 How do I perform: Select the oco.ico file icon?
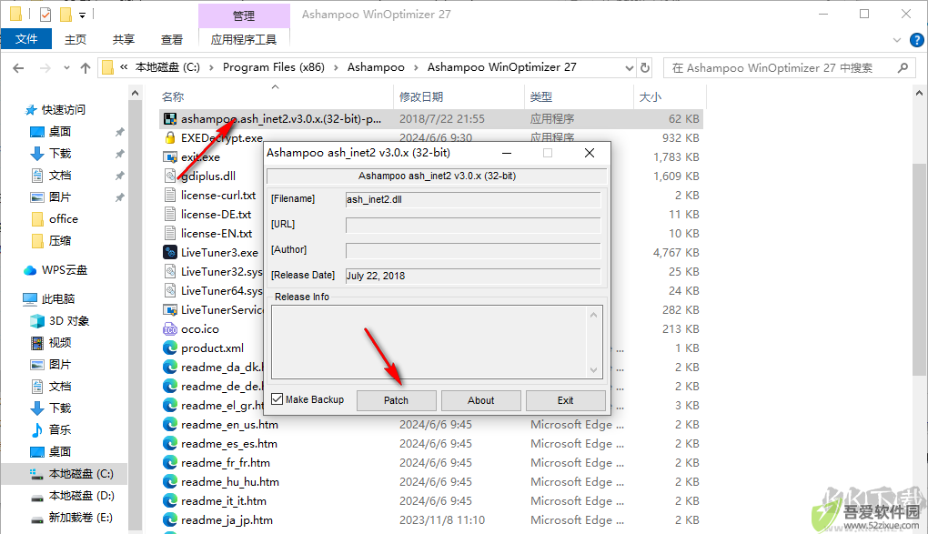point(170,329)
